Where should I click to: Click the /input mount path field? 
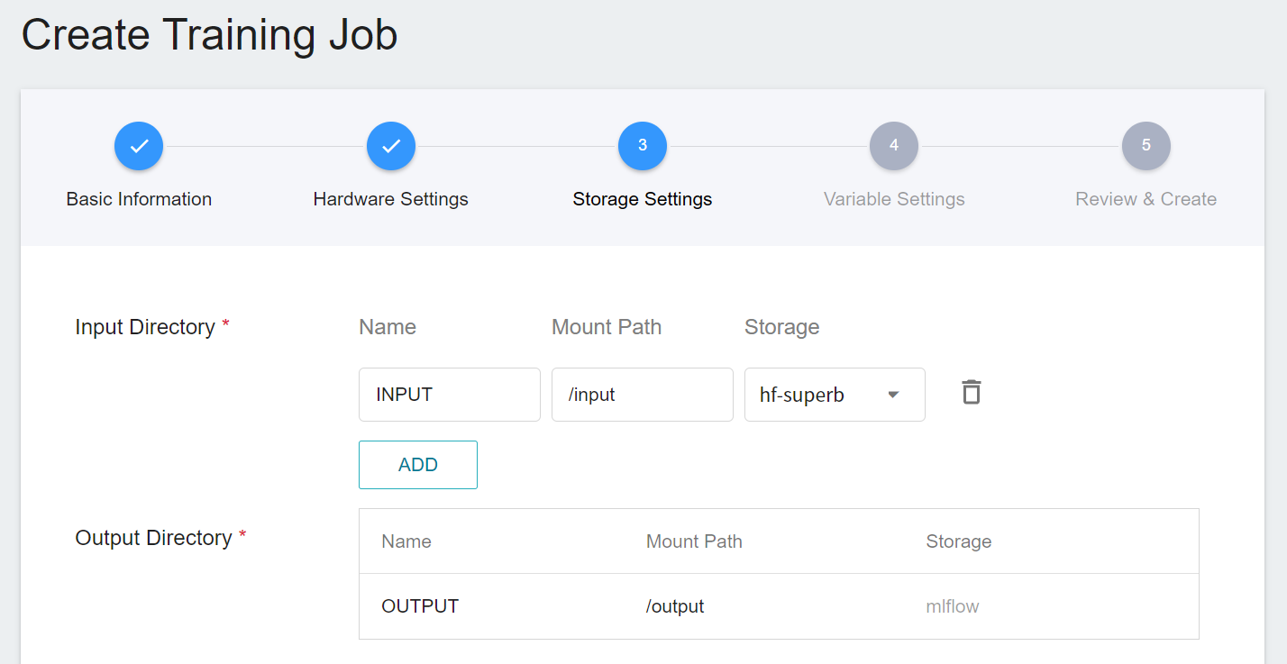(643, 395)
